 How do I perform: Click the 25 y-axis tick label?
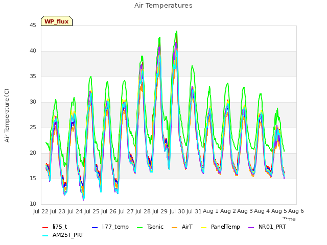[33, 127]
